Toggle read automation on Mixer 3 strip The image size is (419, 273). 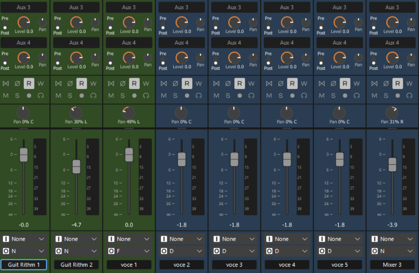click(397, 83)
